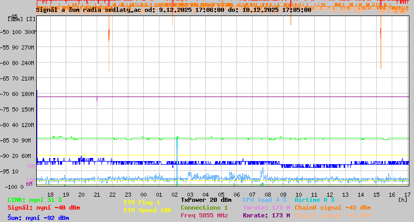This screenshot has height=222, width=414.
Task: Click the cyan spike at hour 02
Action: [x=177, y=161]
